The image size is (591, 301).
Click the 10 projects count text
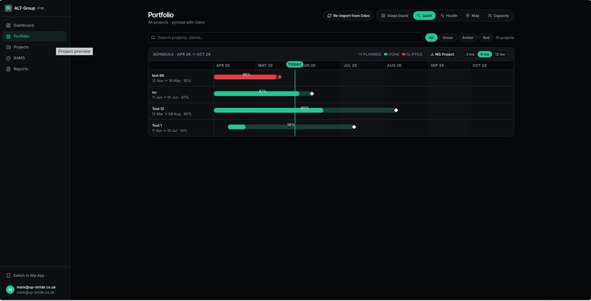tap(505, 38)
